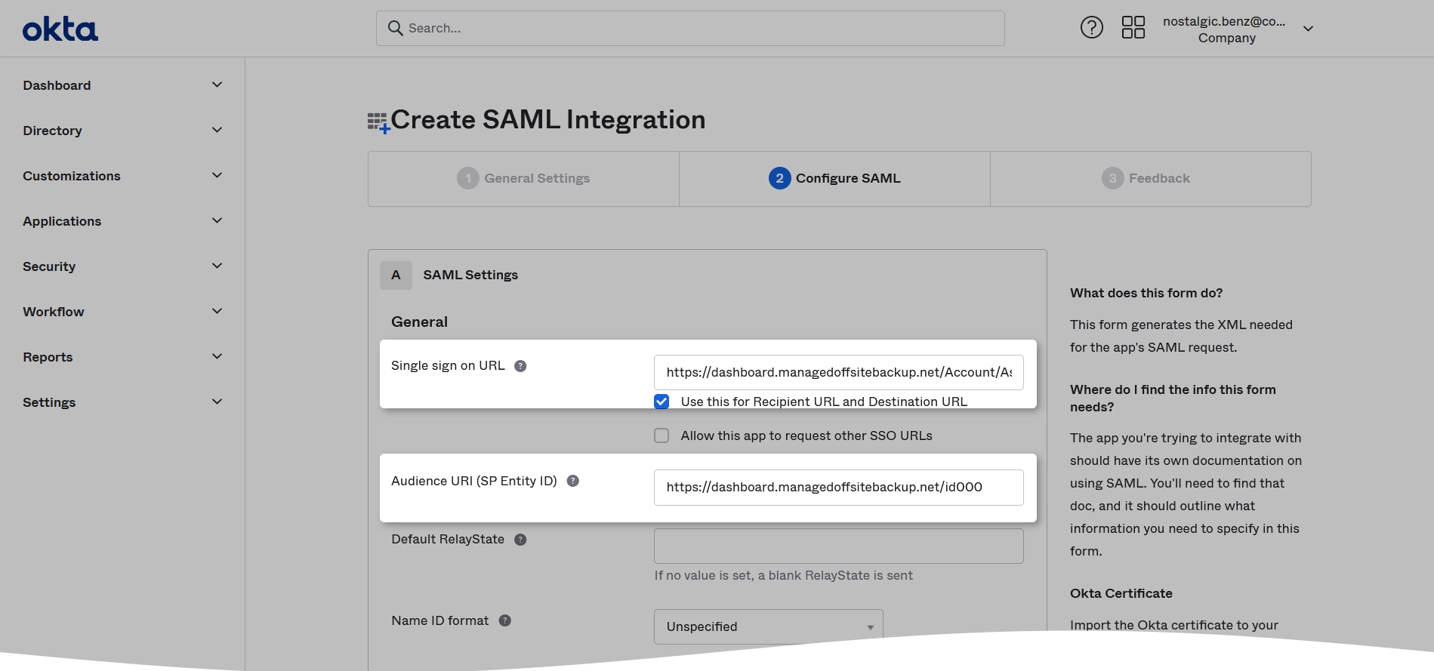Go to the Feedback step tab
The image size is (1434, 671).
(1151, 178)
